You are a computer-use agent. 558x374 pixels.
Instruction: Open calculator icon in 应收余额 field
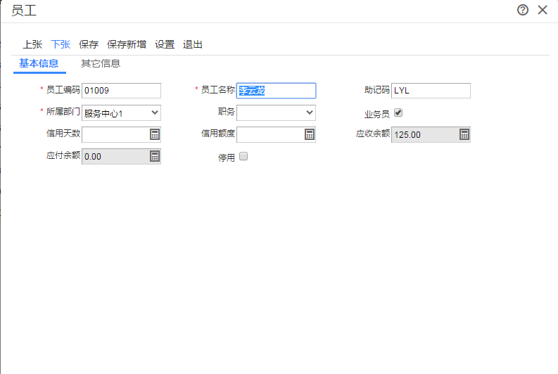pos(464,134)
